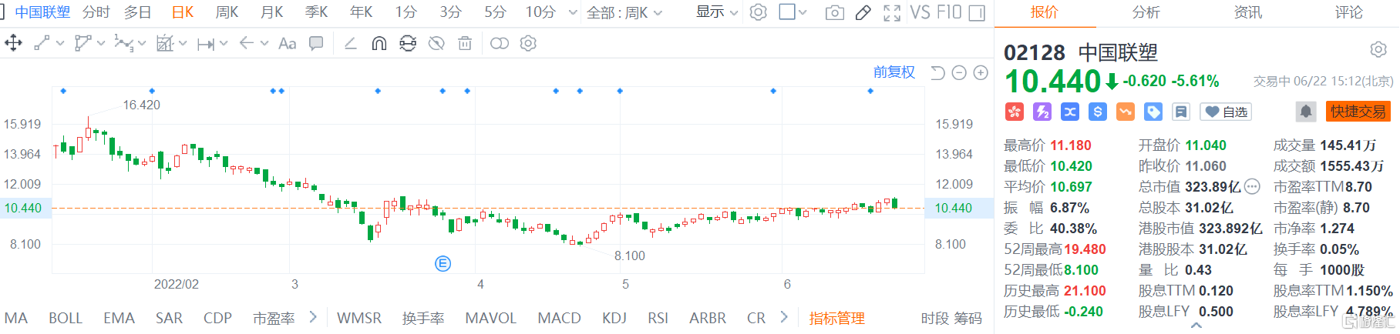The image size is (1400, 334).
Task: Select the angle line tool
Action: click(350, 43)
